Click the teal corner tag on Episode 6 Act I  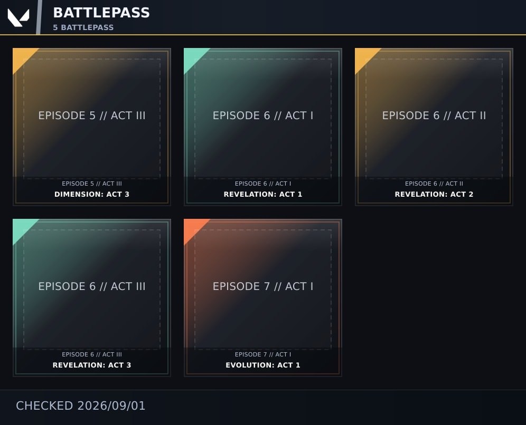point(193,57)
